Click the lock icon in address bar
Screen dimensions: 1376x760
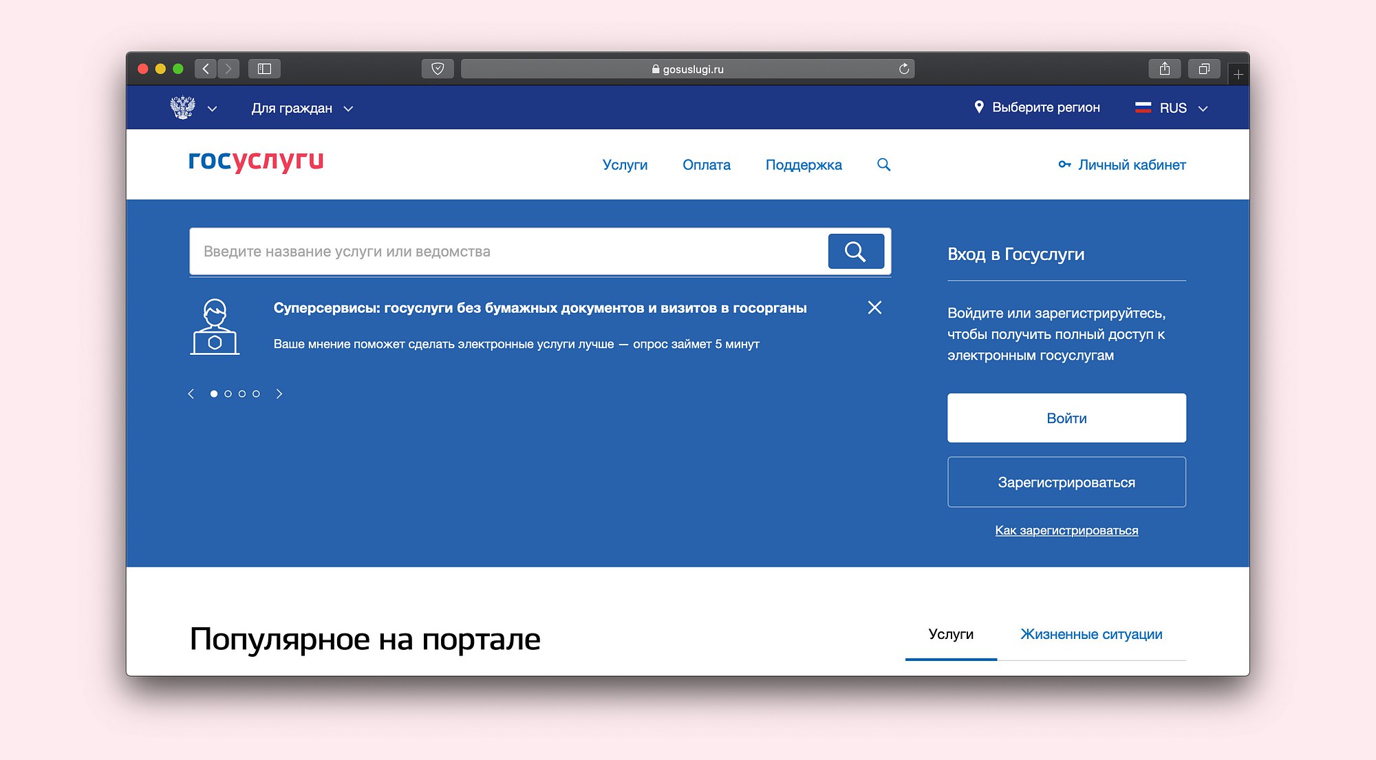(x=656, y=69)
